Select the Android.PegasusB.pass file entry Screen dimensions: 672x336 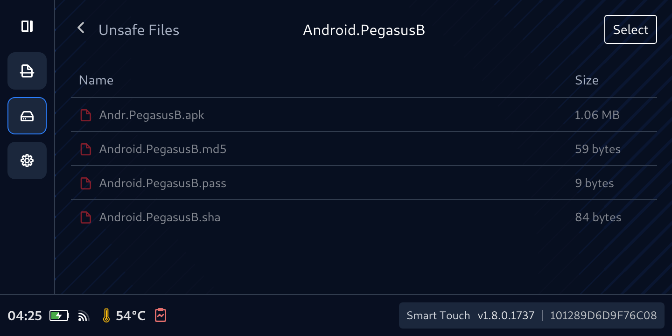coord(163,183)
